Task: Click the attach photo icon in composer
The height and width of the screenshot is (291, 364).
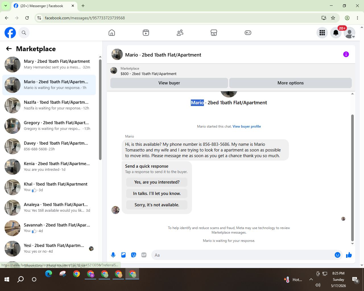Action: tap(123, 255)
